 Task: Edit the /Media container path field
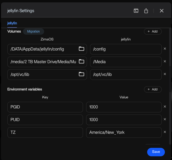tap(125, 62)
